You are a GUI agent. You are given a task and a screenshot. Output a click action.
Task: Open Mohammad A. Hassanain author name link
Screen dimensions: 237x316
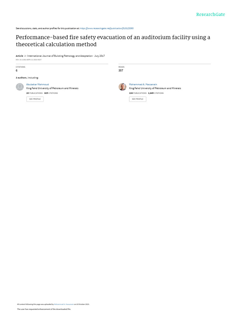pyautogui.click(x=143, y=84)
